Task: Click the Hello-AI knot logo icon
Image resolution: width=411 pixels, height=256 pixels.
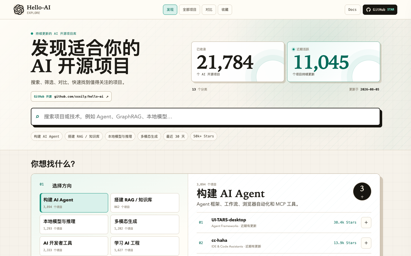Action: pyautogui.click(x=19, y=10)
